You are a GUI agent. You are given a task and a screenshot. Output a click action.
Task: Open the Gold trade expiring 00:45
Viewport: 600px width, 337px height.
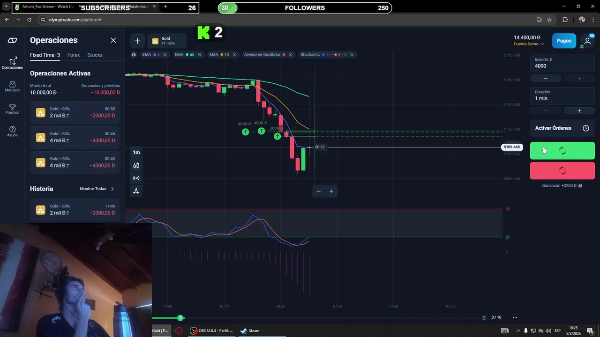coord(75,137)
